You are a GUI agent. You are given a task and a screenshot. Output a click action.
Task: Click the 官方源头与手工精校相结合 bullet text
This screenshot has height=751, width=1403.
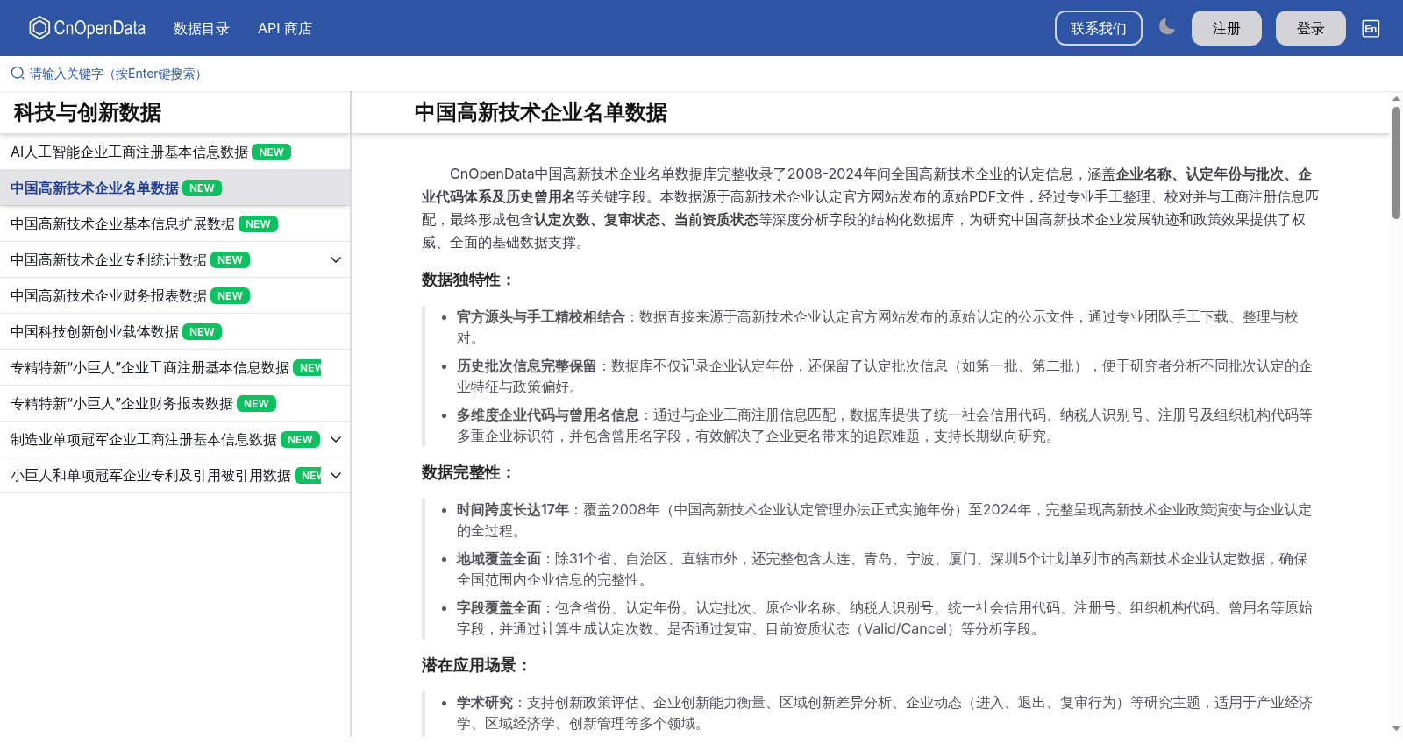pos(540,316)
